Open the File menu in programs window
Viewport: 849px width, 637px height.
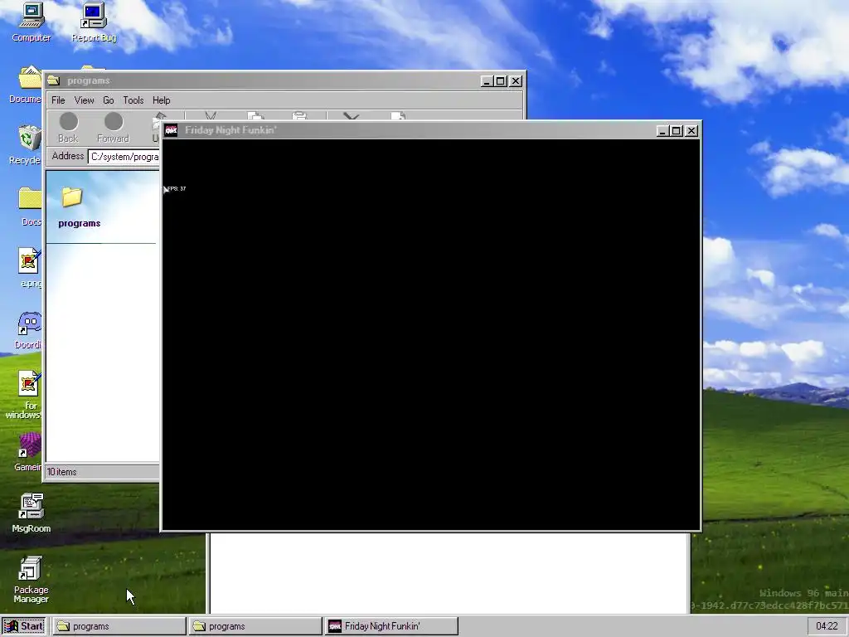[x=58, y=100]
